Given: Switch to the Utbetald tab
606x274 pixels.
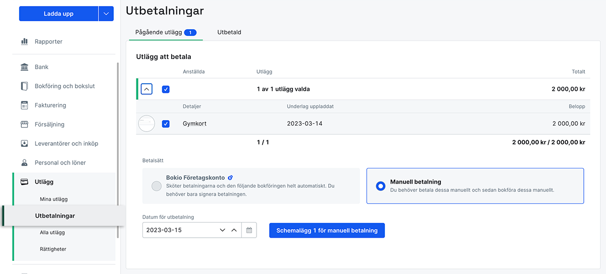Looking at the screenshot, I should click(229, 32).
